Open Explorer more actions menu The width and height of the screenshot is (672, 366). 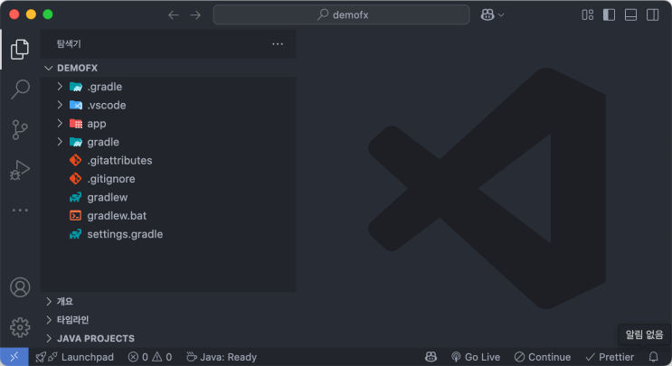(x=278, y=44)
